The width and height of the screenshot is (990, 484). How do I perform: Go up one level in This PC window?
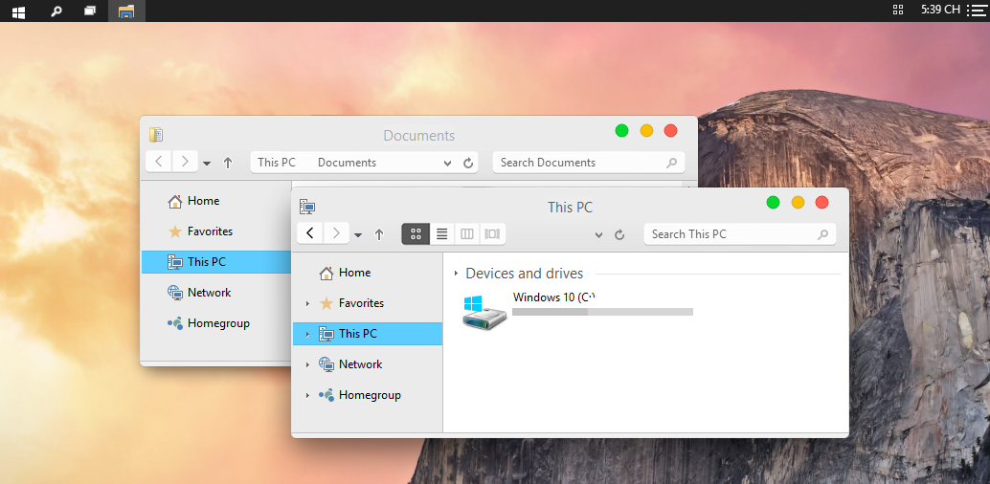coord(379,234)
